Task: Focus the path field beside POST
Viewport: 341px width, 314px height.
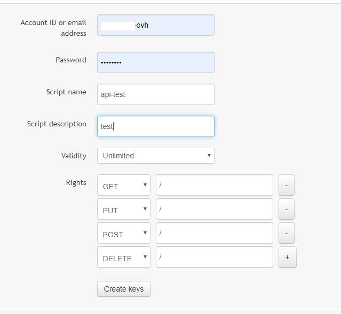Action: point(214,233)
